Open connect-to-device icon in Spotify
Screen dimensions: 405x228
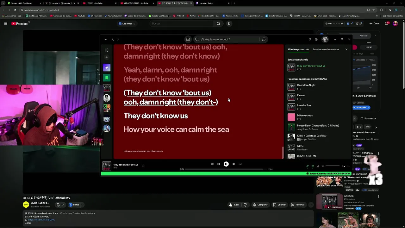[318, 166]
